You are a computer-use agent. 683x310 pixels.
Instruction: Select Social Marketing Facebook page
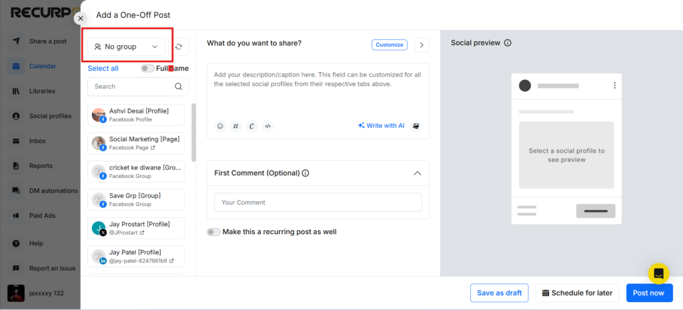coord(136,143)
